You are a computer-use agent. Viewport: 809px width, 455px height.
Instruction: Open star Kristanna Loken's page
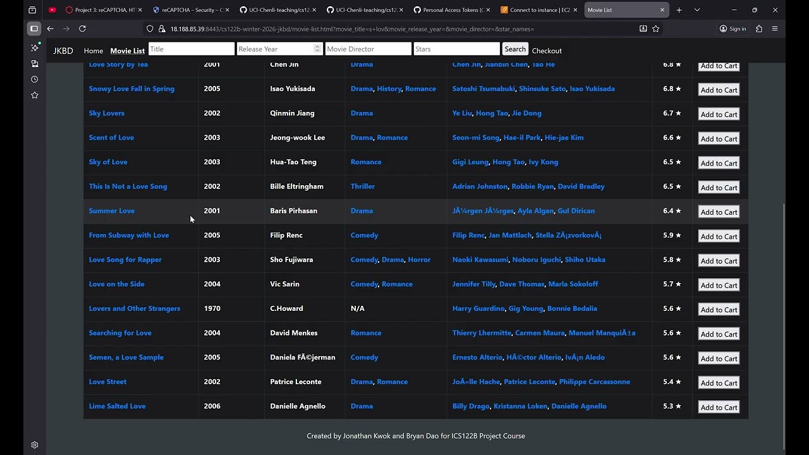(521, 406)
